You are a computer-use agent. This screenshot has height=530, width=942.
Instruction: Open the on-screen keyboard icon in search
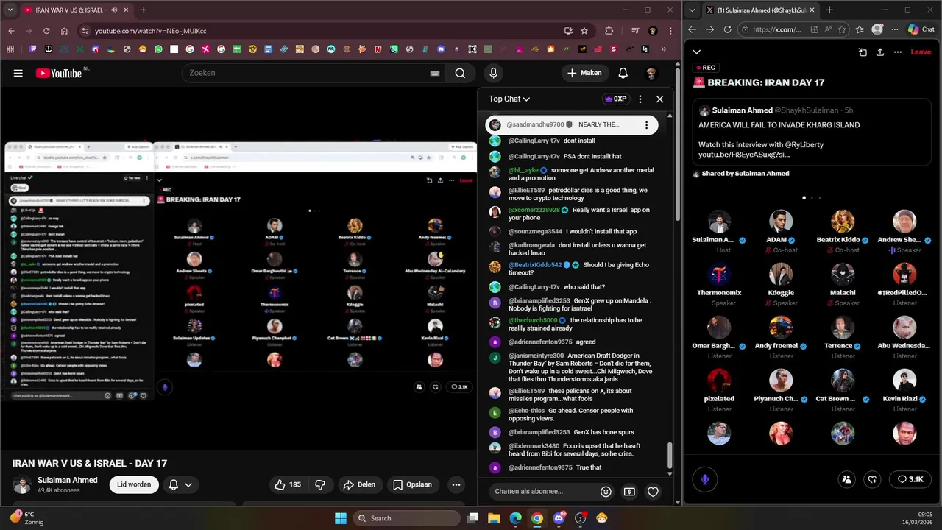pyautogui.click(x=435, y=73)
